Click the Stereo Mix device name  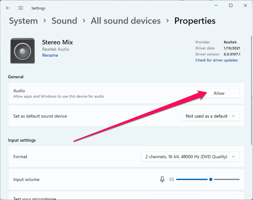coord(57,42)
